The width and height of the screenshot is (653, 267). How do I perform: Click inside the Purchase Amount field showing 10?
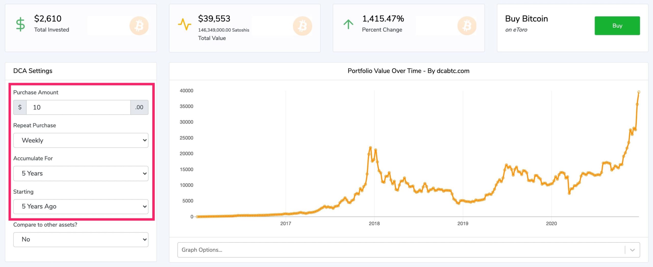(78, 107)
